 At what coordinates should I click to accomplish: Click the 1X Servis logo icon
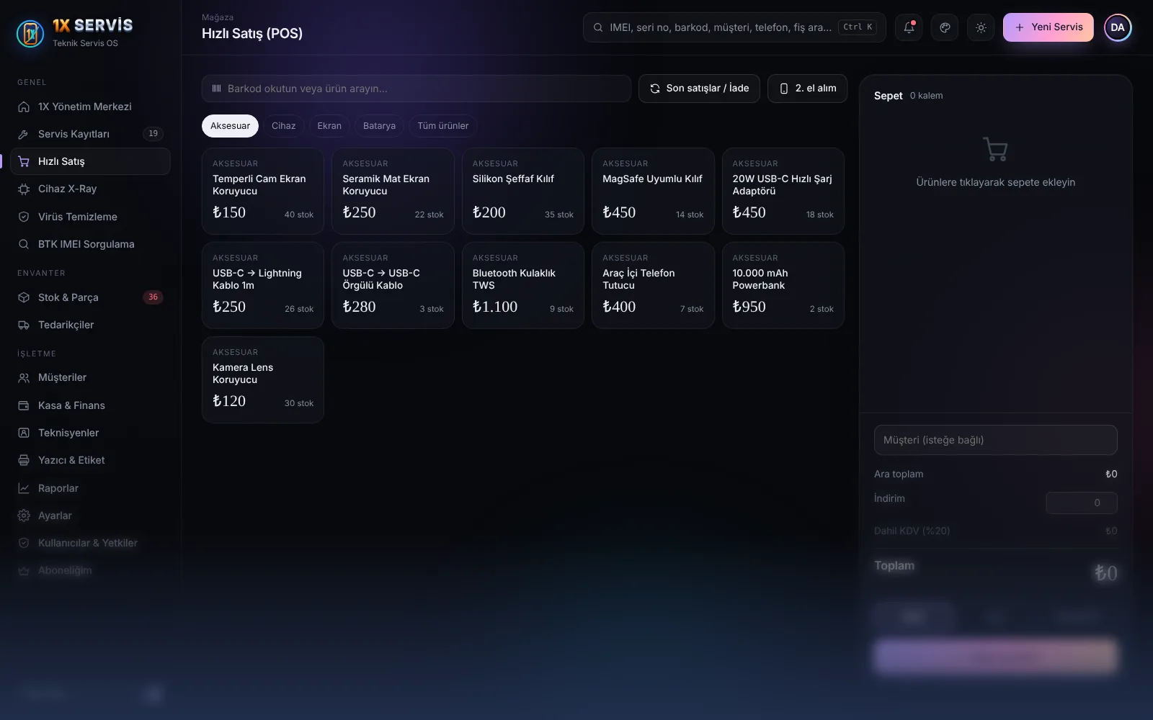30,33
